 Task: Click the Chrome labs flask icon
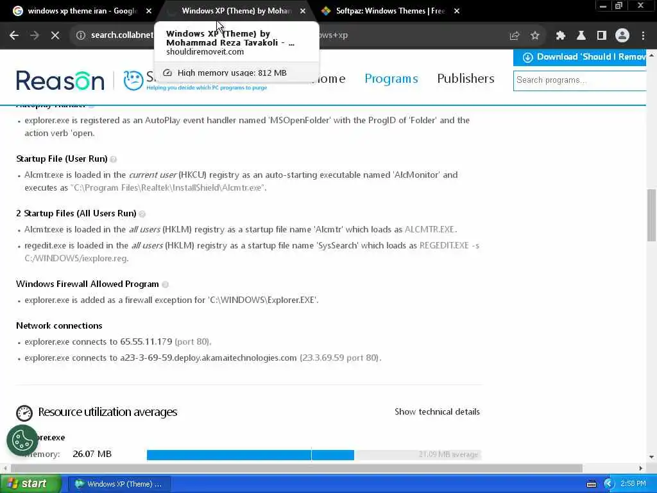coord(581,36)
